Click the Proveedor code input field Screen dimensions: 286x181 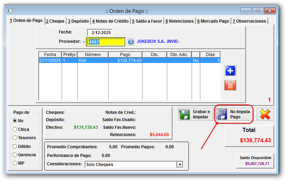pos(106,42)
